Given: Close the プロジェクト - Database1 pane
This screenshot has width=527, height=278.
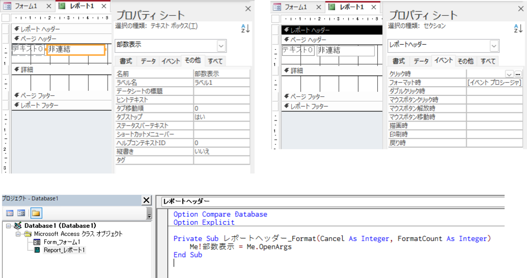Looking at the screenshot, I should coord(146,200).
